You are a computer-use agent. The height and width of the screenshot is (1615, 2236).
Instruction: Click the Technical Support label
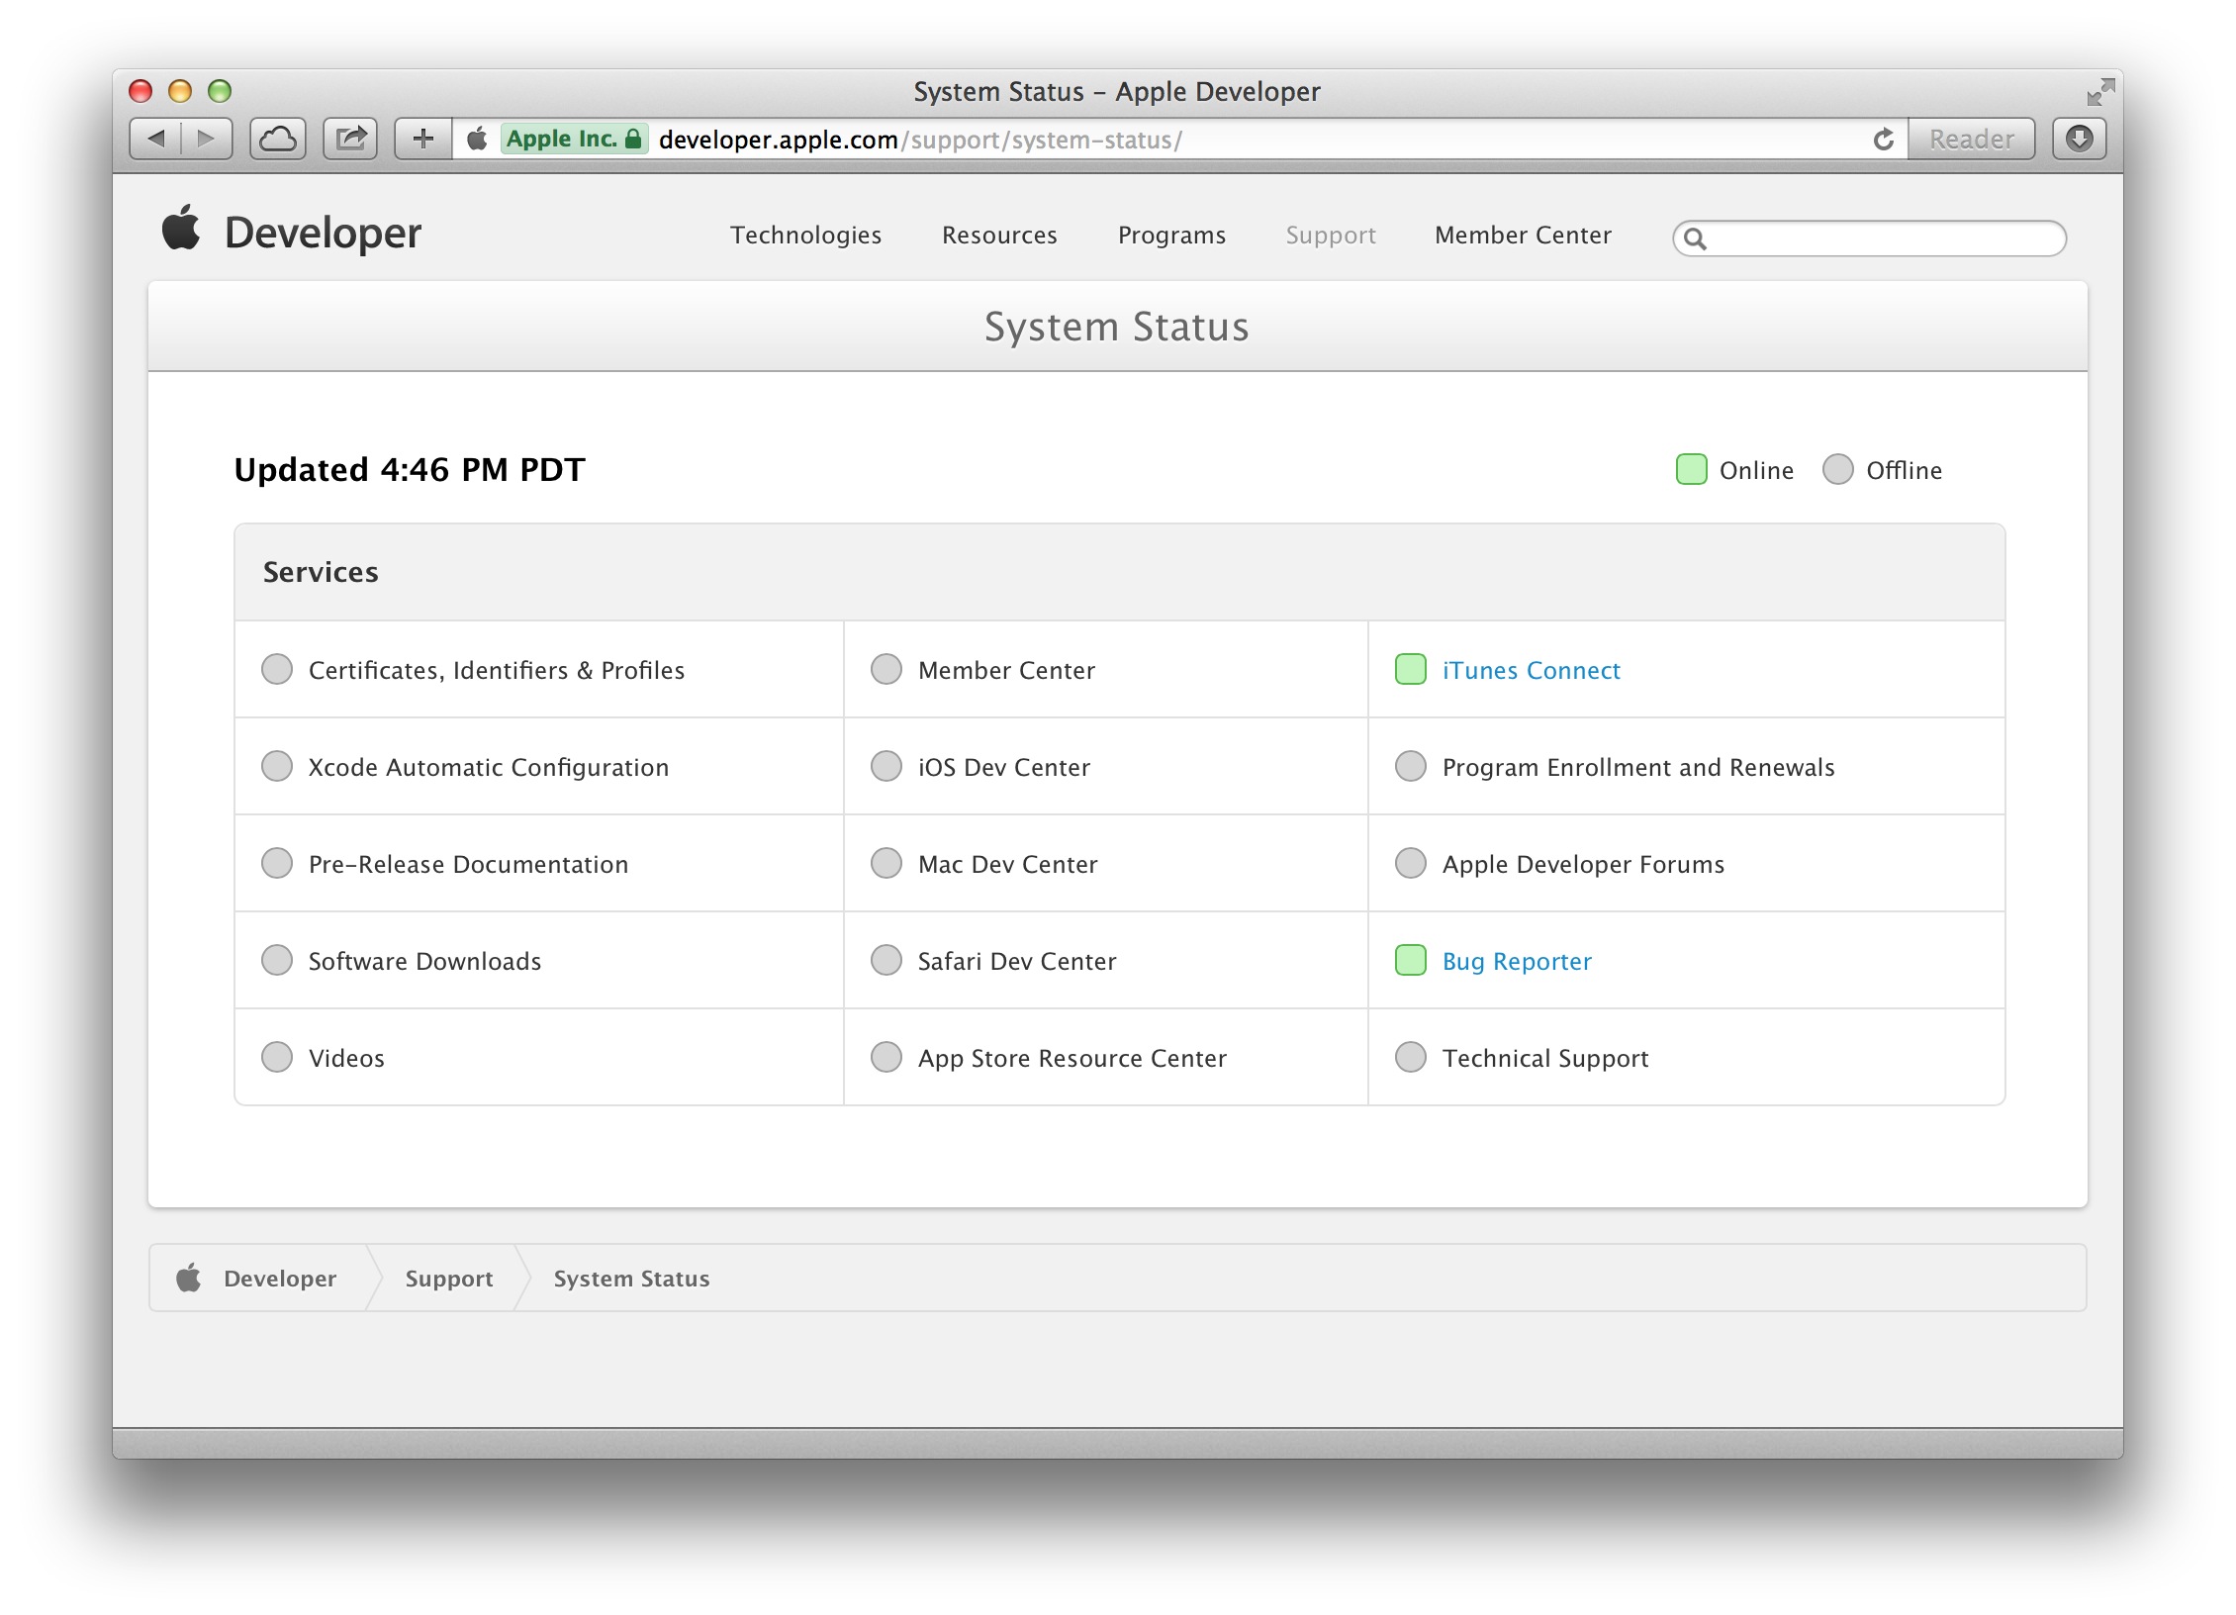click(1545, 1058)
